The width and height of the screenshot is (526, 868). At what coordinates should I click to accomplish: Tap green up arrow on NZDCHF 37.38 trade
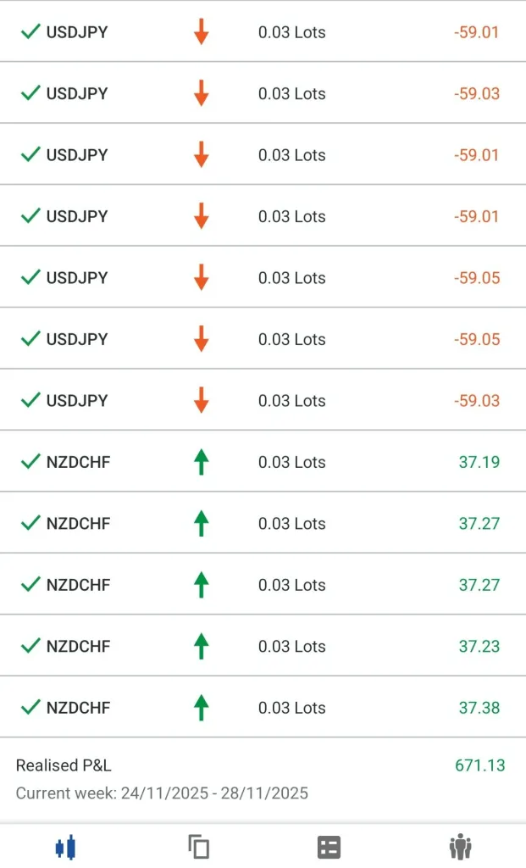(201, 708)
